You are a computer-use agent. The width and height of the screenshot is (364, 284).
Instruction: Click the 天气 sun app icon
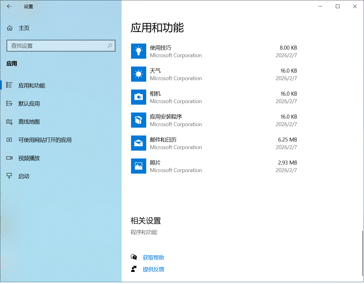(139, 74)
